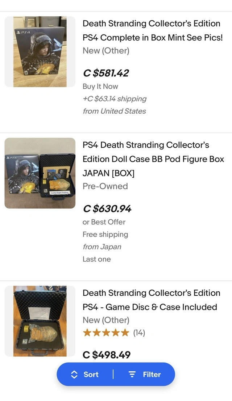Click the 'Buy It Now' label
The height and width of the screenshot is (401, 232).
pos(100,86)
